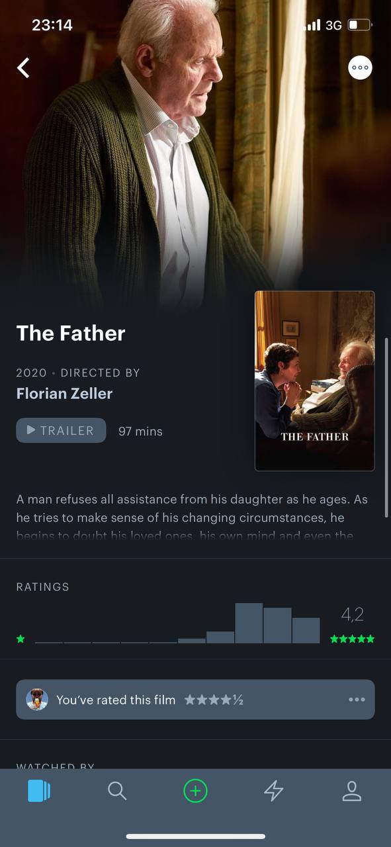This screenshot has width=391, height=847.
Task: Expand the truncated film synopsis text
Action: (x=192, y=517)
